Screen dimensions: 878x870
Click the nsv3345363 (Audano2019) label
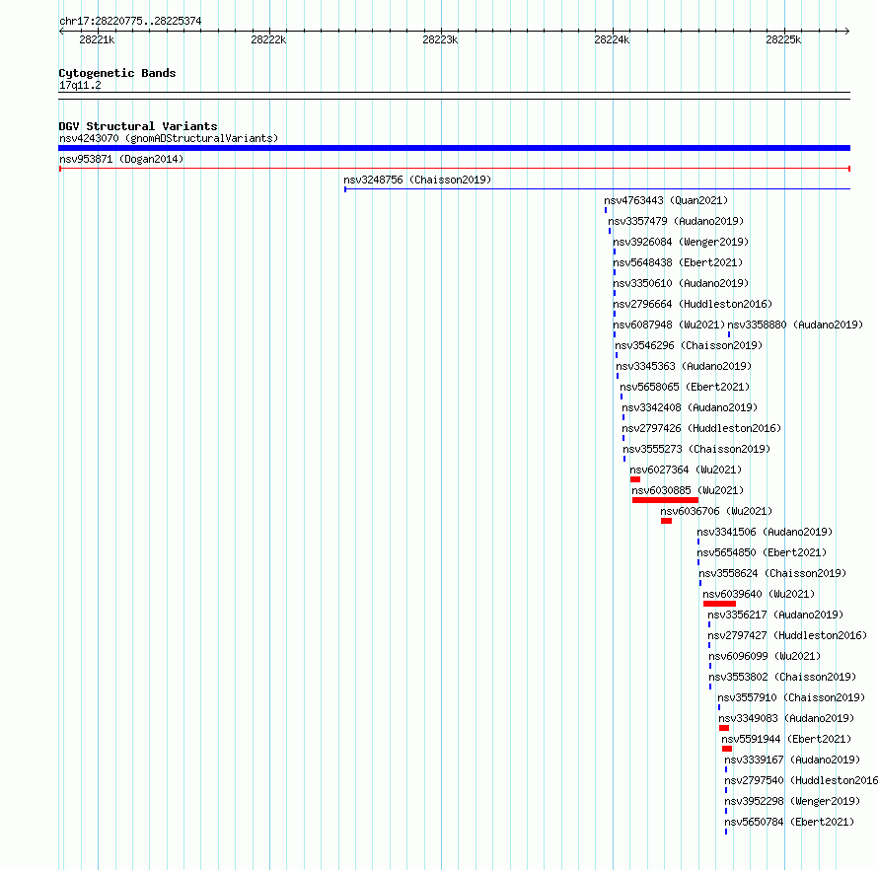[x=684, y=366]
